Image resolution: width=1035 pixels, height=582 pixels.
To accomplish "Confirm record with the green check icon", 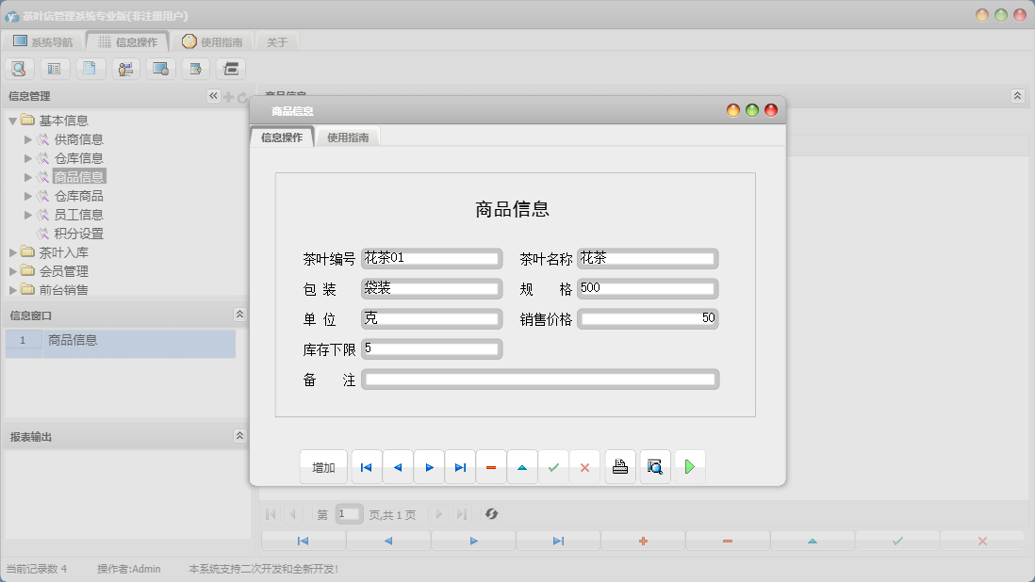I will click(x=554, y=466).
